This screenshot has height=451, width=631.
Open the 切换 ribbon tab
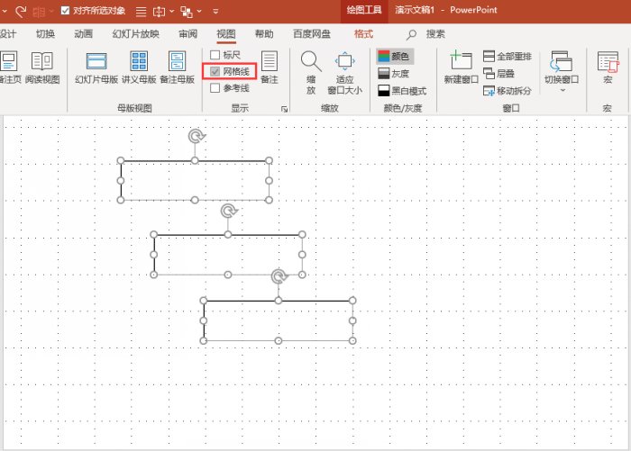click(x=45, y=34)
